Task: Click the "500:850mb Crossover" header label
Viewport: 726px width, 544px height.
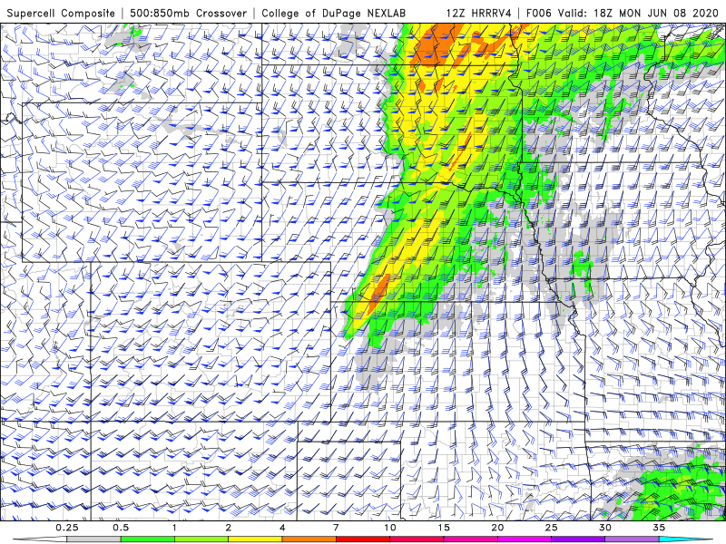Action: coord(188,13)
